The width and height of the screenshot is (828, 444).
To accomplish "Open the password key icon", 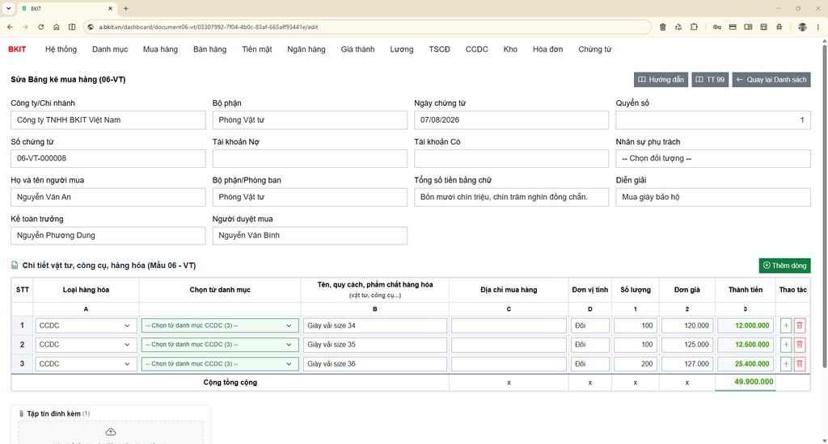I will click(717, 27).
